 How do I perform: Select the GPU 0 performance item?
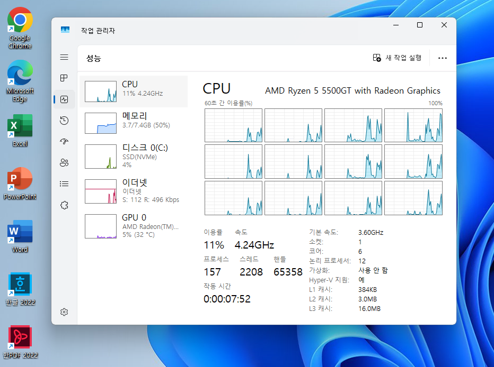[134, 226]
